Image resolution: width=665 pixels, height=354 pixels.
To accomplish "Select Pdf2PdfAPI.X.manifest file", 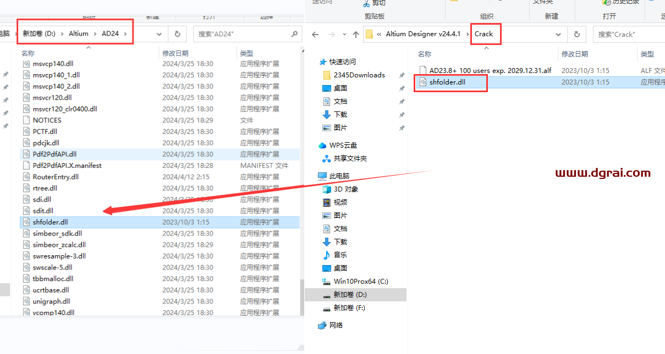I will [67, 165].
